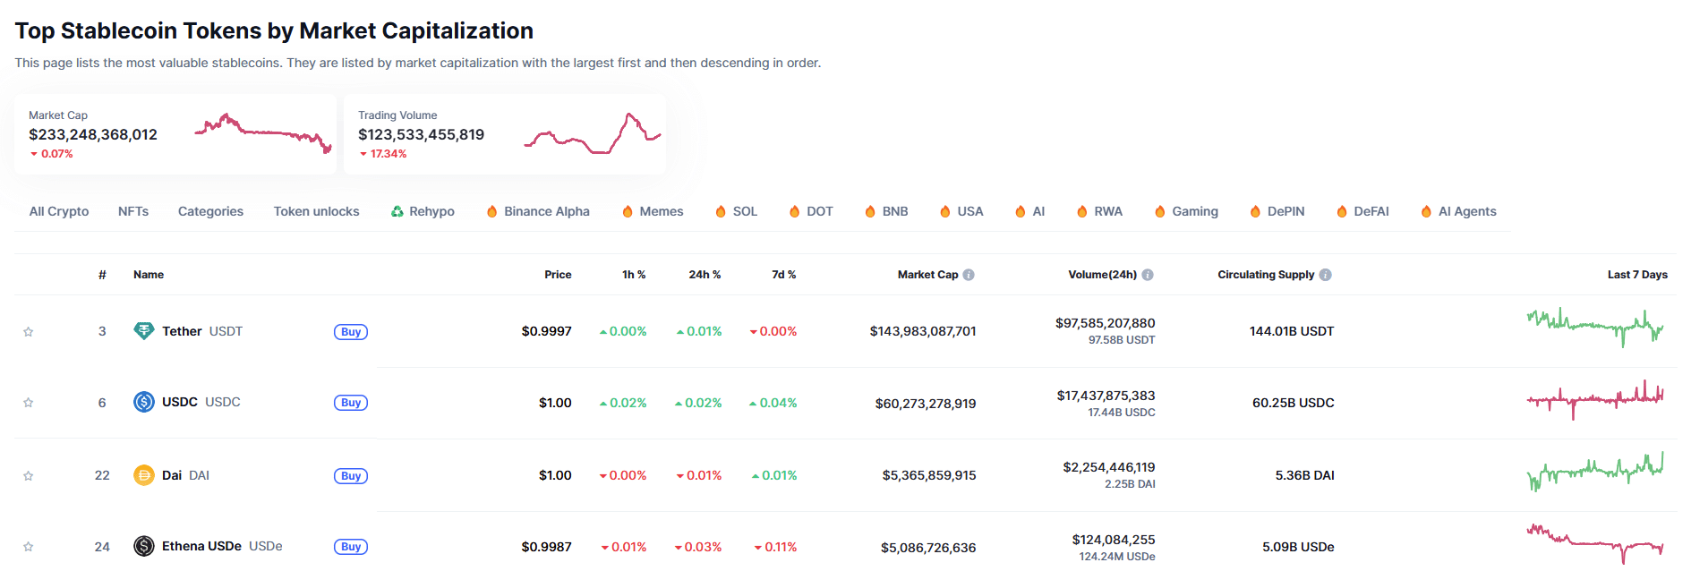Viewport: 1691px width, 571px height.
Task: Toggle the watchlist star for Dai
Action: click(29, 475)
